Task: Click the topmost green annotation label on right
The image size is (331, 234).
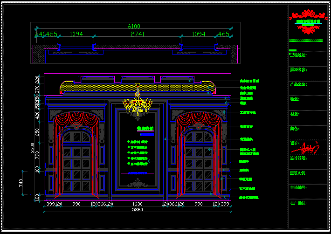Action: tap(249, 81)
